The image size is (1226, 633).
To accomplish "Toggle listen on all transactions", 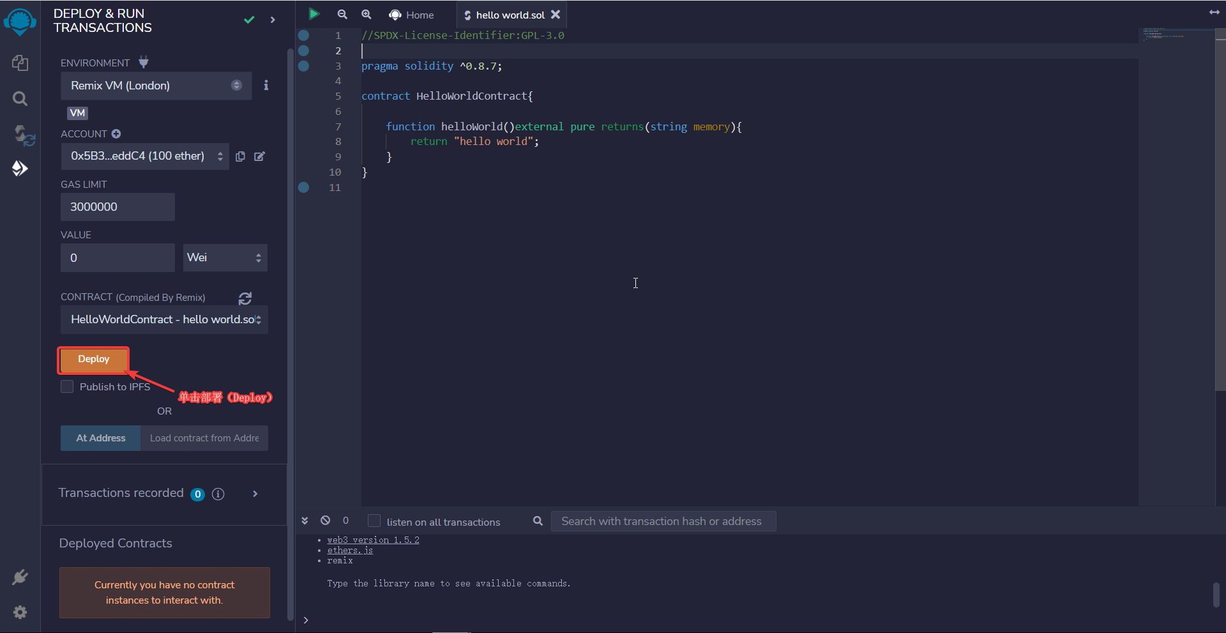I will coord(374,521).
